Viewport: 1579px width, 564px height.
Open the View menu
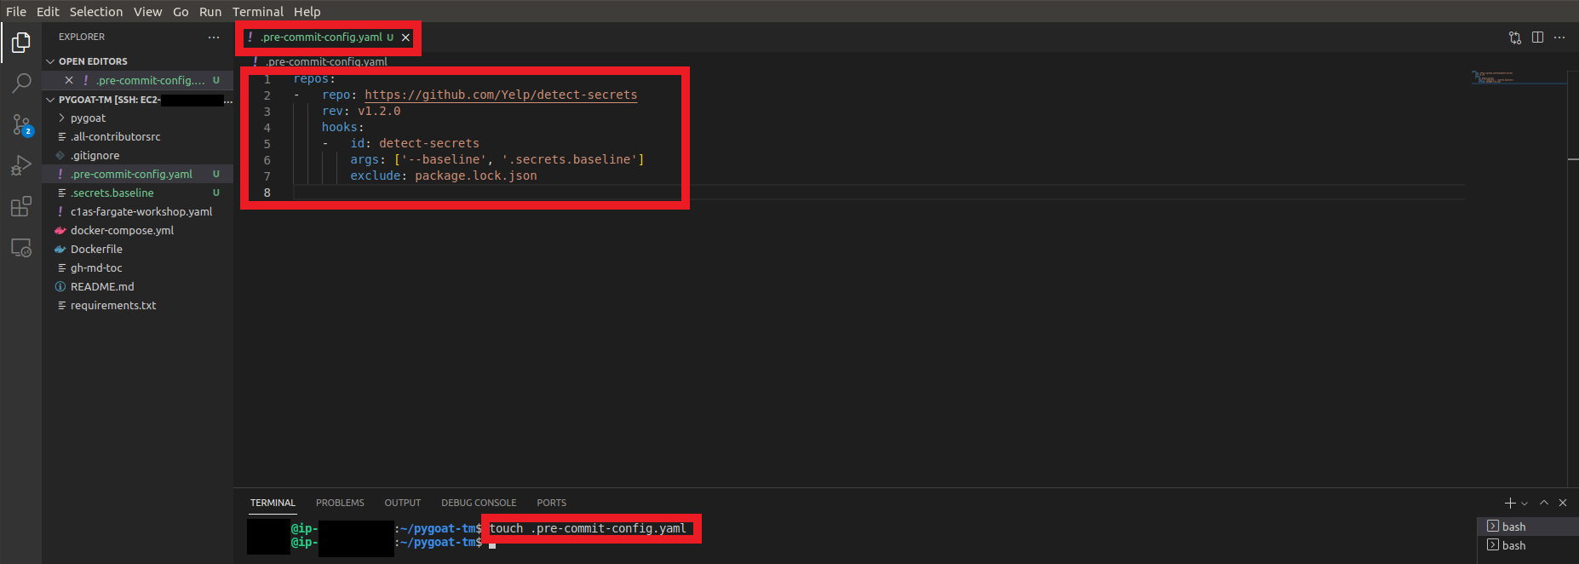click(x=147, y=11)
